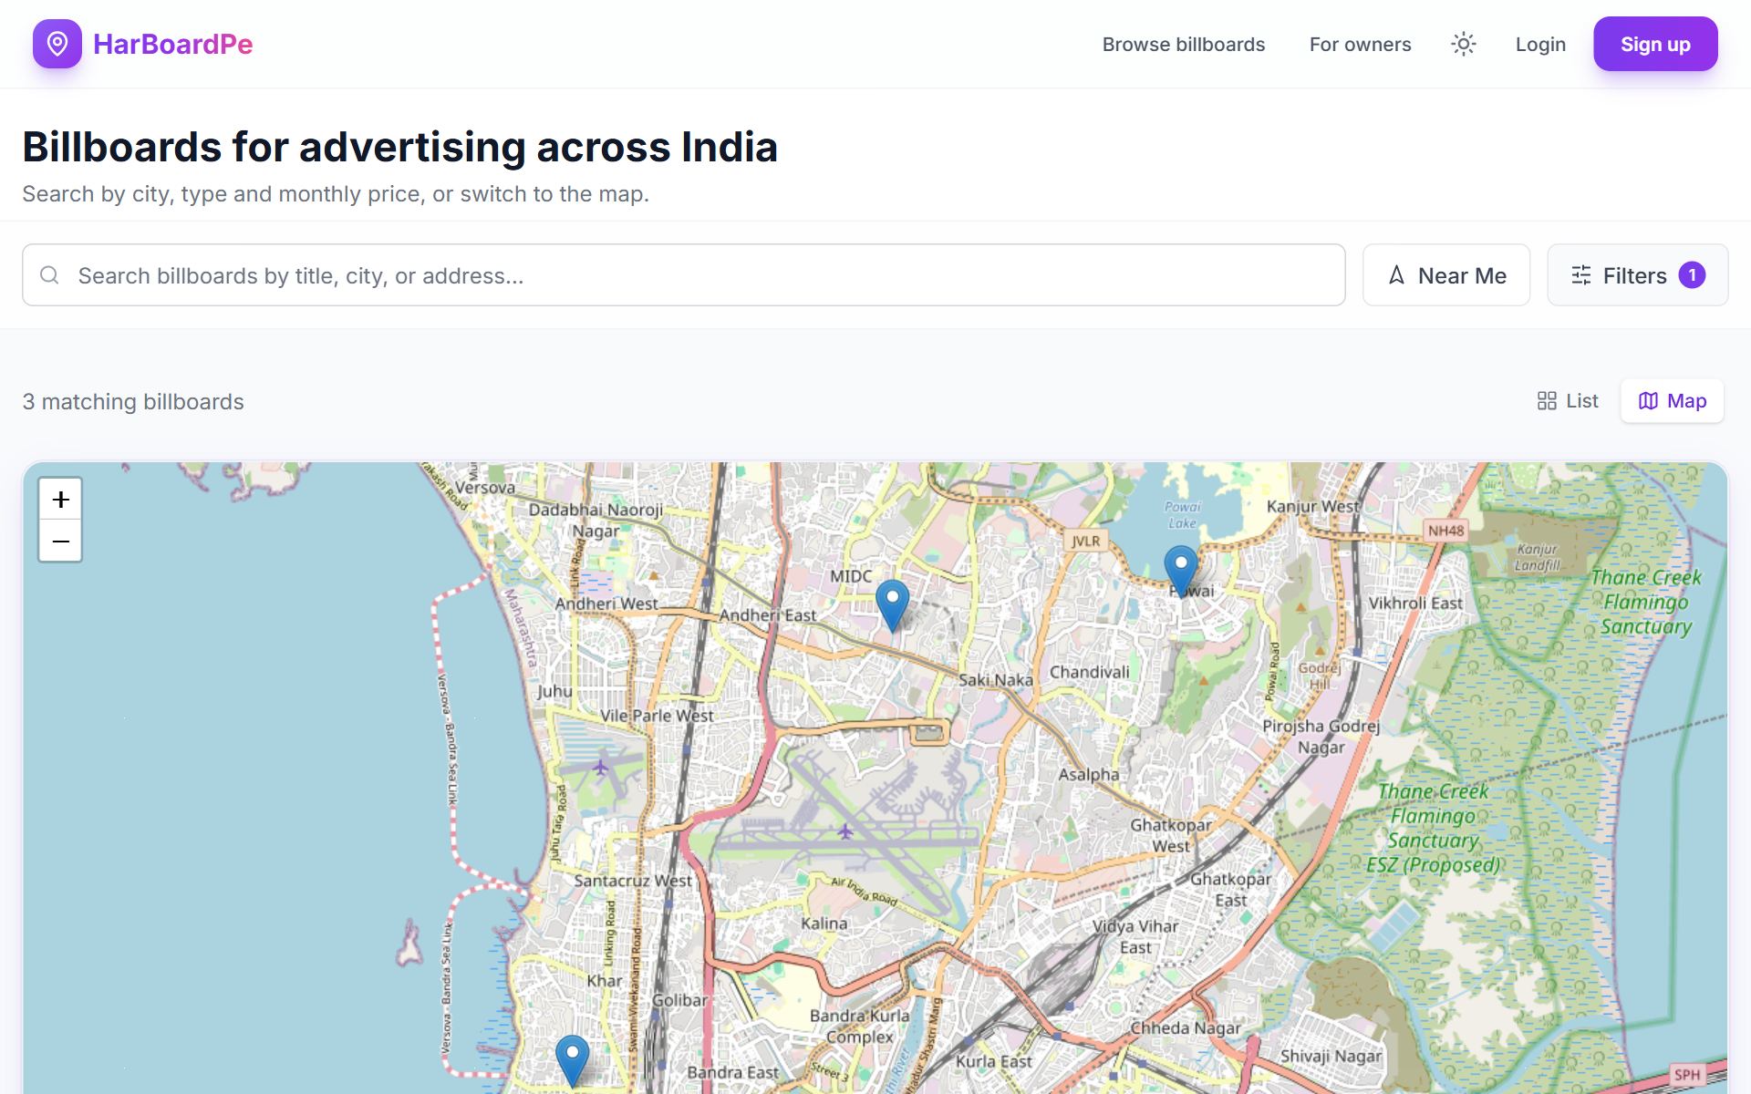The width and height of the screenshot is (1751, 1094).
Task: Switch to Map view
Action: 1672,401
